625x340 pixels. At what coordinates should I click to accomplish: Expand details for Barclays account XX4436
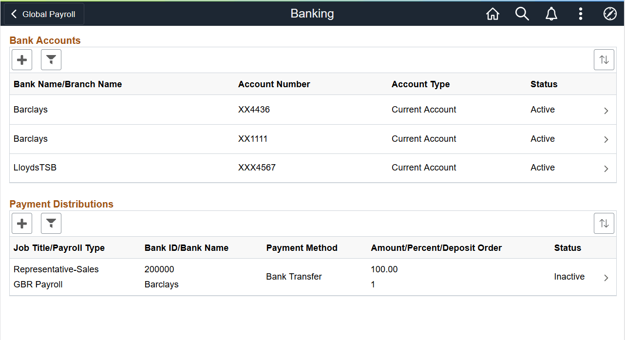tap(606, 110)
